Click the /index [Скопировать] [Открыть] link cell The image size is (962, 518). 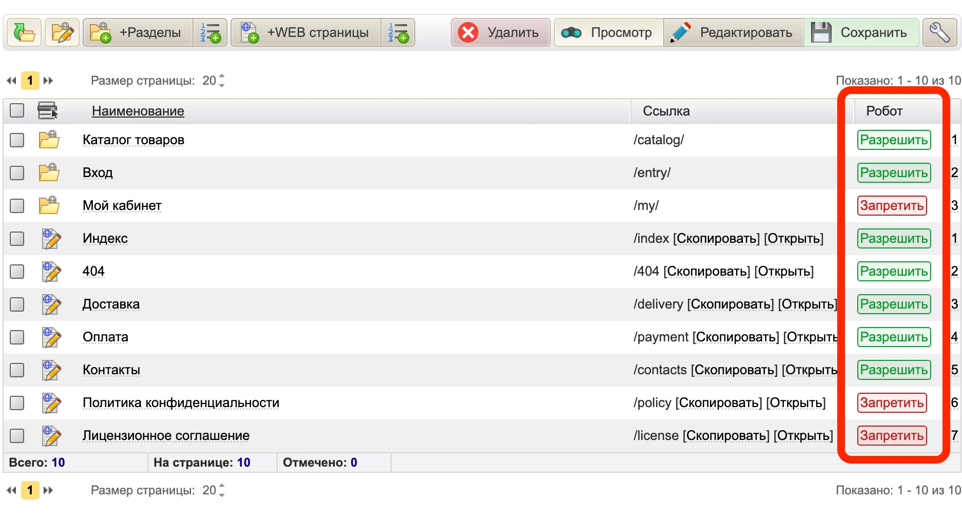pyautogui.click(x=728, y=239)
